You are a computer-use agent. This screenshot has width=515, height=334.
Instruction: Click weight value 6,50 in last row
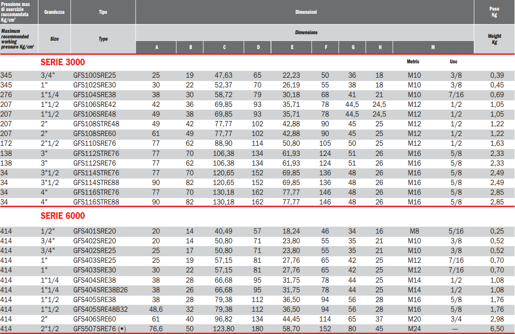tap(497, 328)
